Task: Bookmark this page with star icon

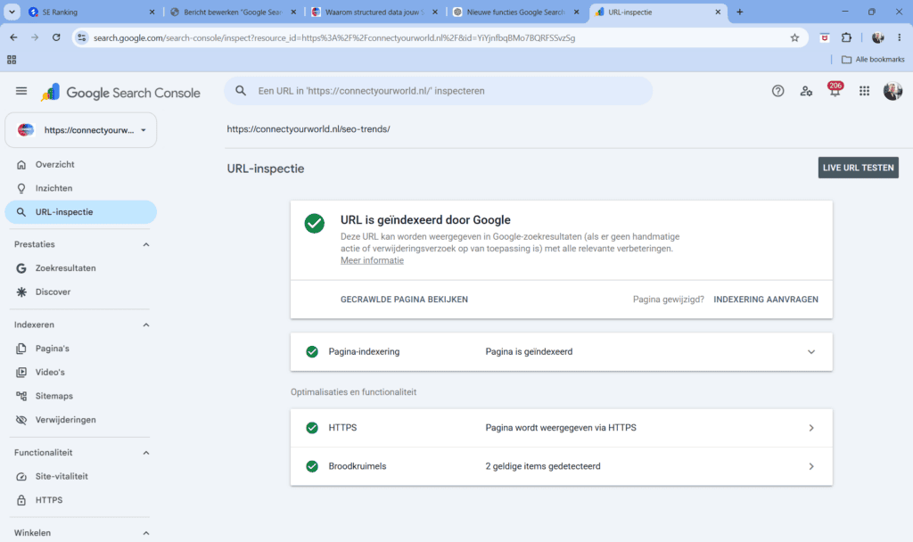Action: (794, 37)
